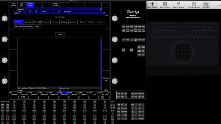Select None autom type

[x=19, y=22]
